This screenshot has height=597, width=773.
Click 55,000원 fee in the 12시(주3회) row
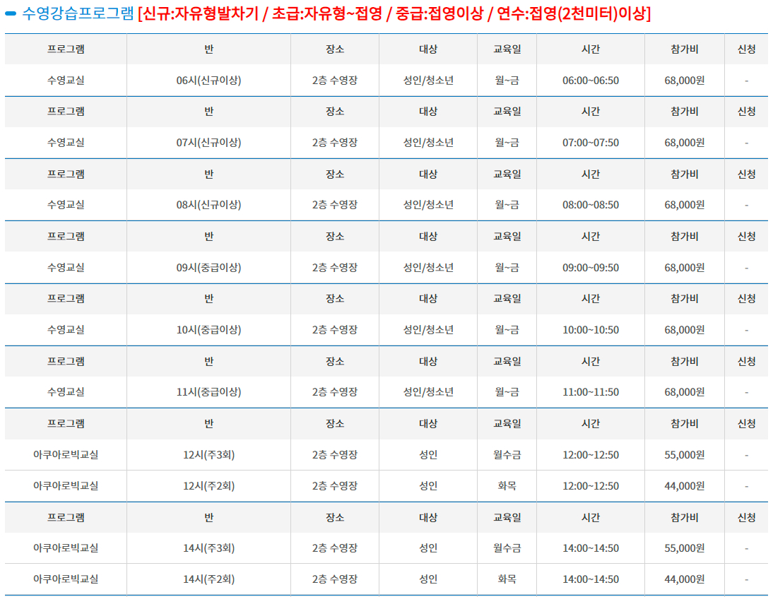click(684, 455)
